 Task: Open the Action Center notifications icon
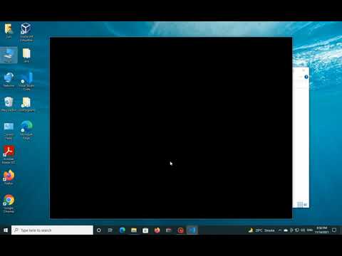click(334, 230)
